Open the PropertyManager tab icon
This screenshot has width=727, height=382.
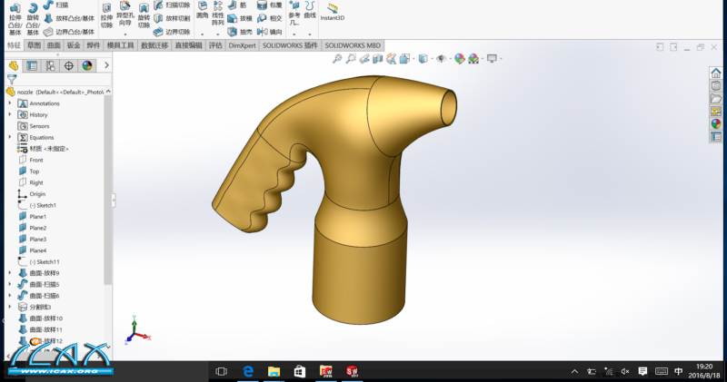[x=33, y=65]
